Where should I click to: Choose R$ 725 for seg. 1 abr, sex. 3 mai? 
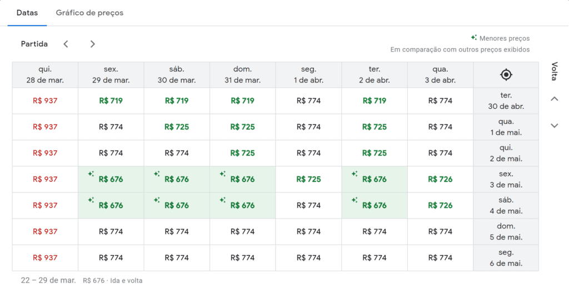308,179
